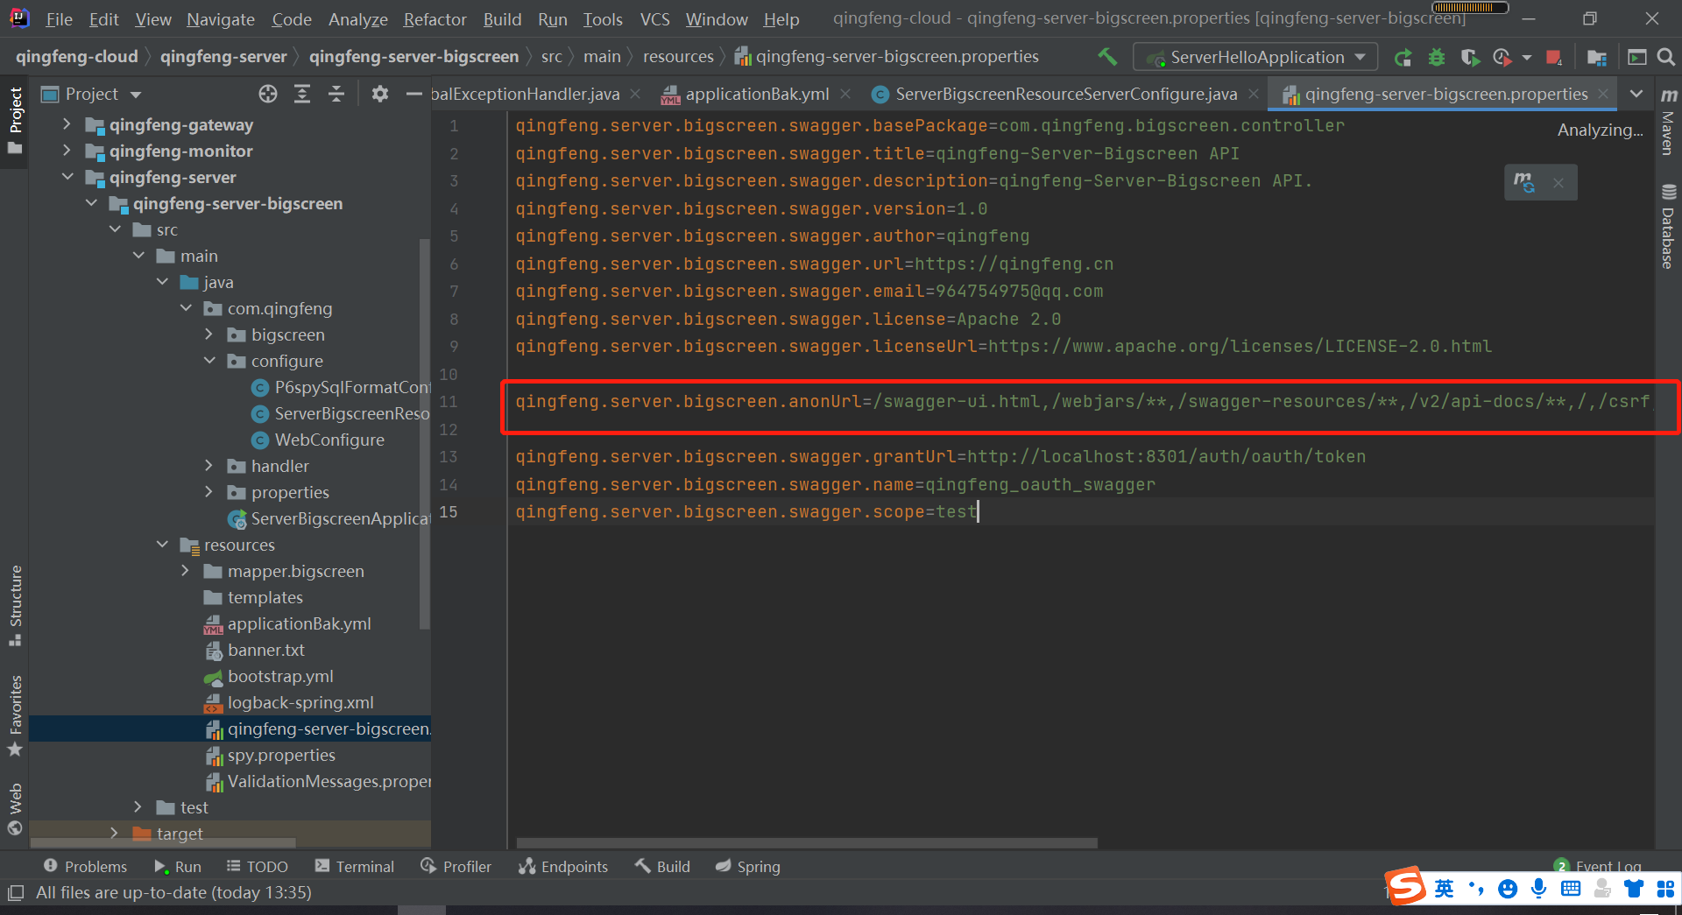Place cursor on swagger.version=1.0 line
The height and width of the screenshot is (915, 1682).
[x=751, y=209]
